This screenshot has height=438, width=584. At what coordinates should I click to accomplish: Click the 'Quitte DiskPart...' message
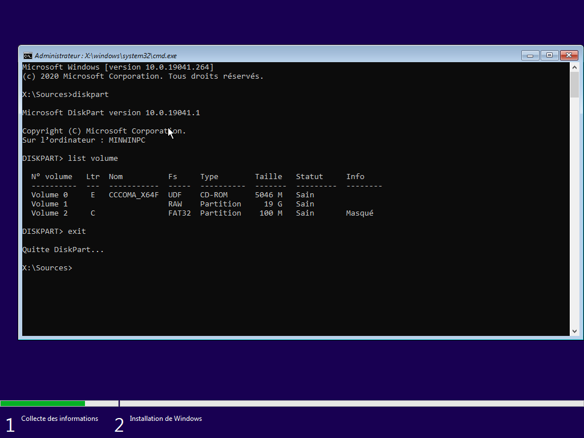pyautogui.click(x=63, y=250)
